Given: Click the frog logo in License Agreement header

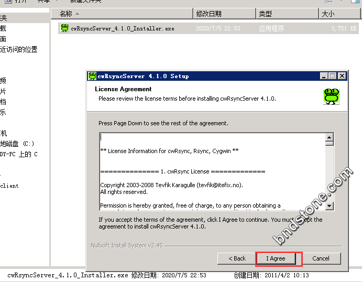Looking at the screenshot, I should point(331,96).
